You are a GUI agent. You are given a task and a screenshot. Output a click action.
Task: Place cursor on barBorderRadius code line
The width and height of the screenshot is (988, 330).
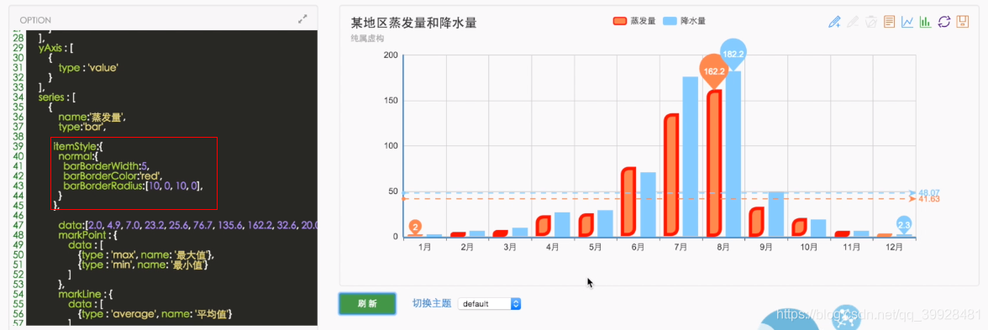[133, 186]
